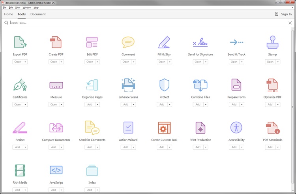Open the Window menu
Screen dimensions: 296x194
tap(27, 8)
